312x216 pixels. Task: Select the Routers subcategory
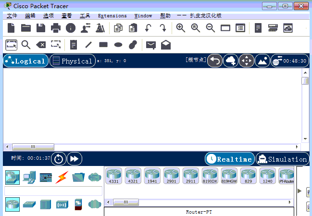click(12, 204)
